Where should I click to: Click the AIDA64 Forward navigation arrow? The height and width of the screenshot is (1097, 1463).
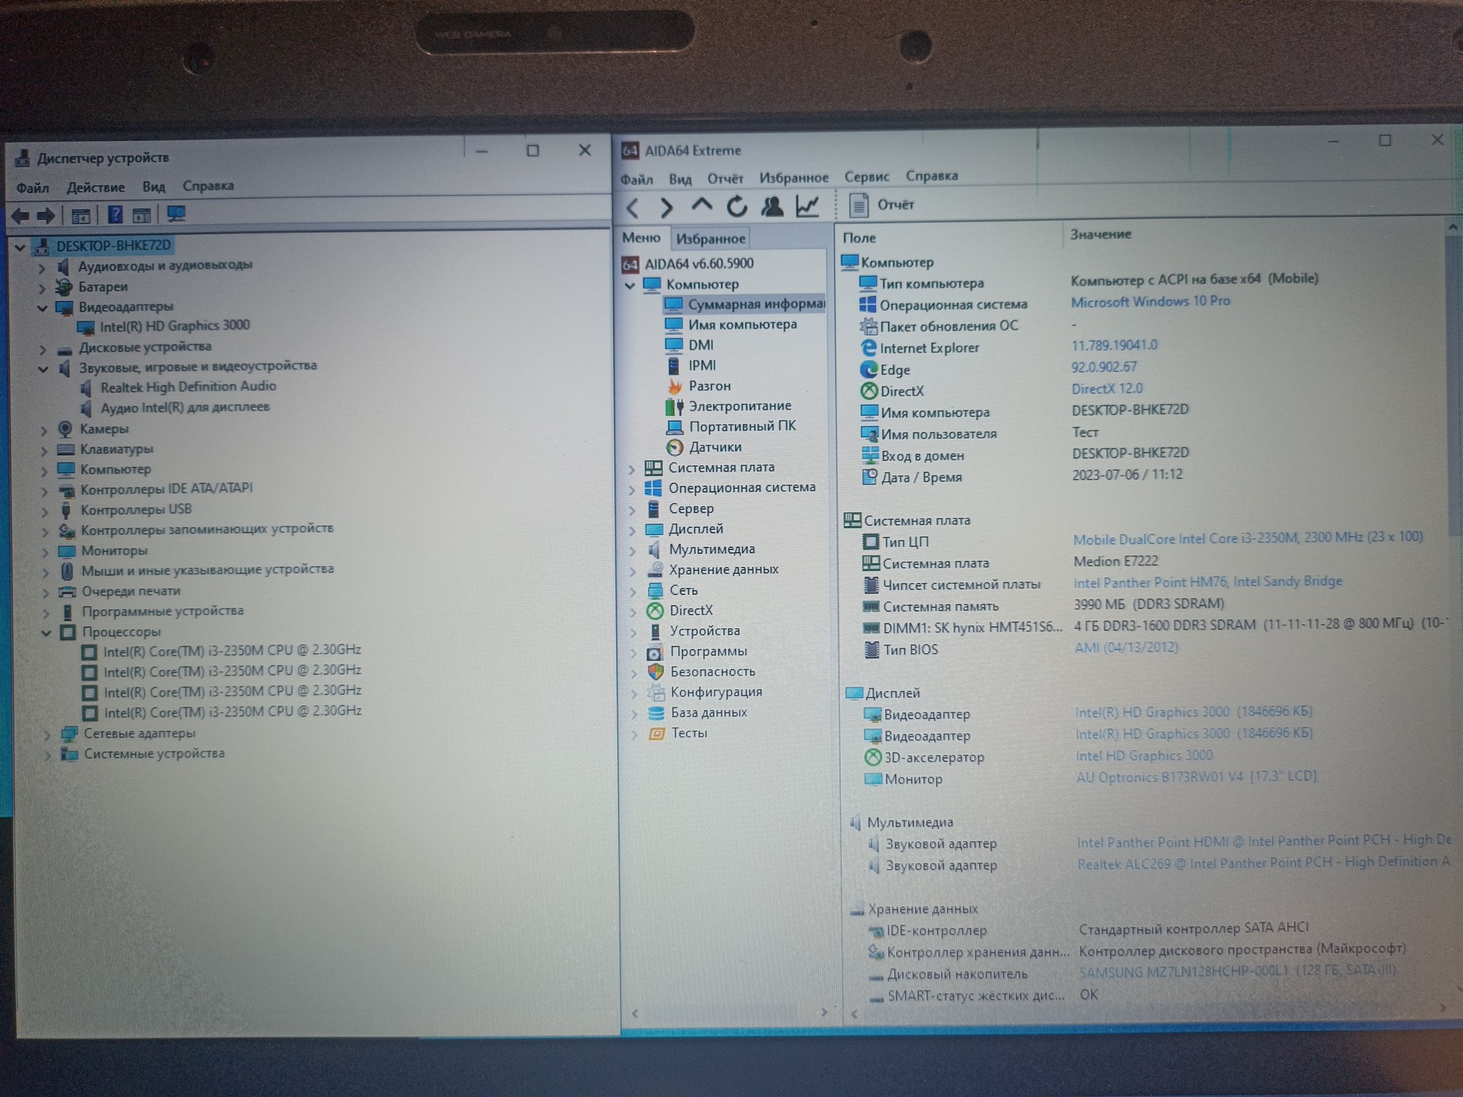(666, 208)
